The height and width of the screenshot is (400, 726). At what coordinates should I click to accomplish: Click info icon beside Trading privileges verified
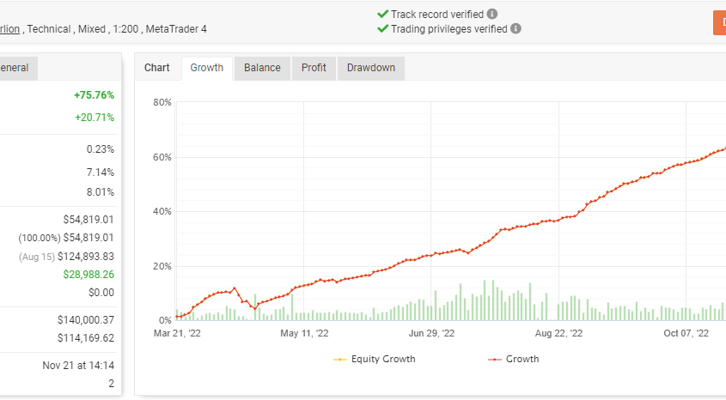[x=516, y=28]
